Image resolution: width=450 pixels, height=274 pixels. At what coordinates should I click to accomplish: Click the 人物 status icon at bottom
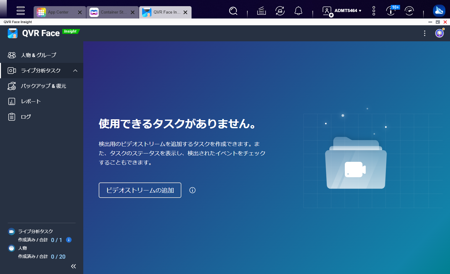(11, 248)
